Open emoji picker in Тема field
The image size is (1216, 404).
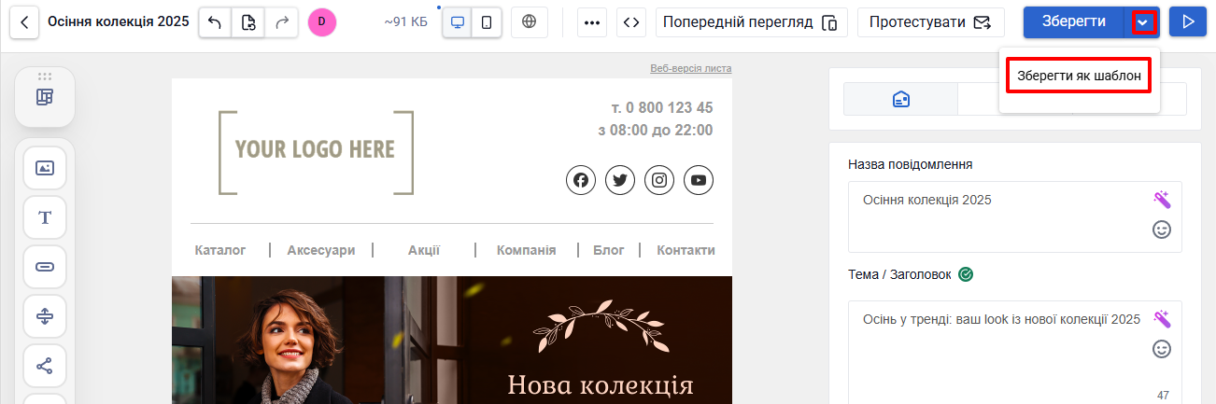point(1162,349)
